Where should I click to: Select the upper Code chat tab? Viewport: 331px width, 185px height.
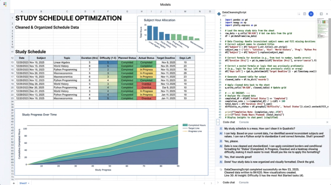point(229,122)
